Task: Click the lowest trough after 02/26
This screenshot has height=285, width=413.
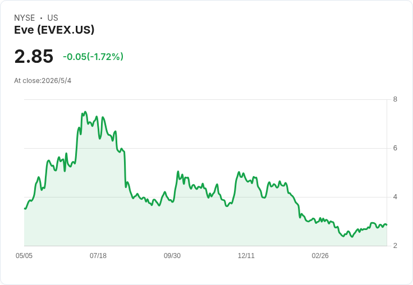Action: (352, 237)
